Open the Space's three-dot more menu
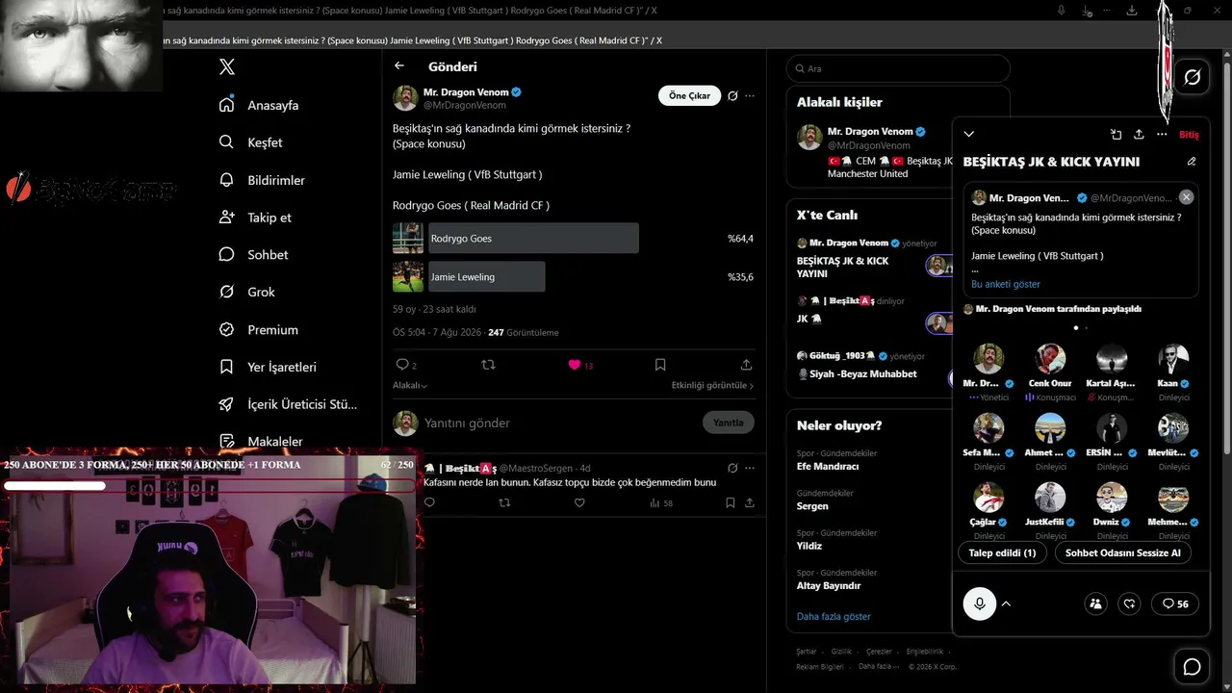Viewport: 1232px width, 693px height. 1162,135
